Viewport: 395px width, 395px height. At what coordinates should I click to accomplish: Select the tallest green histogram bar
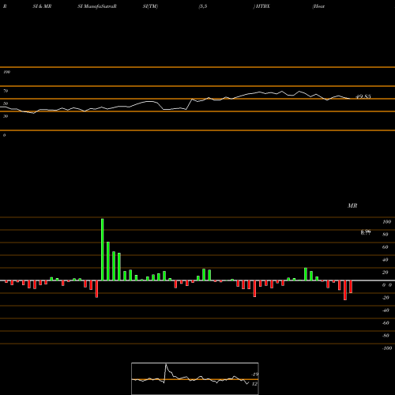(x=103, y=250)
